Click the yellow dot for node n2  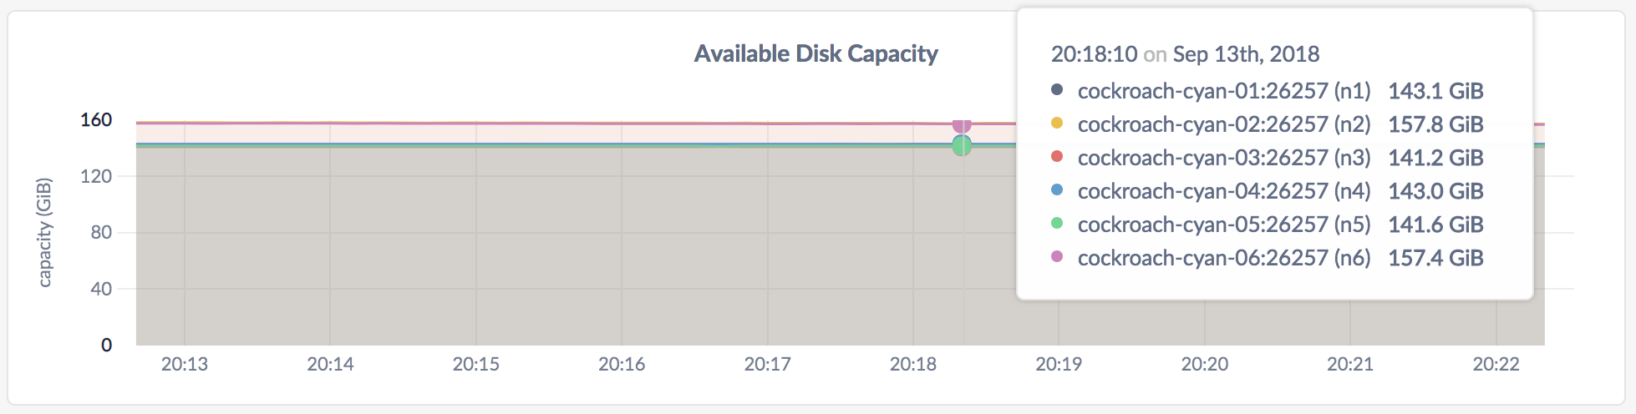pos(1057,124)
